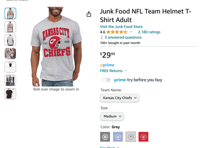Click the 4.6 star rating icons

coord(117,32)
